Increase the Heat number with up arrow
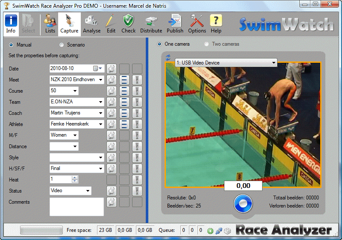 click(74, 178)
